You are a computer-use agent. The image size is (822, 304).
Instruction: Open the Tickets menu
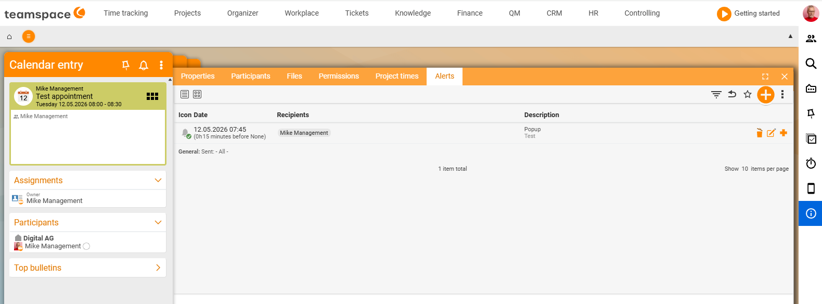[357, 13]
